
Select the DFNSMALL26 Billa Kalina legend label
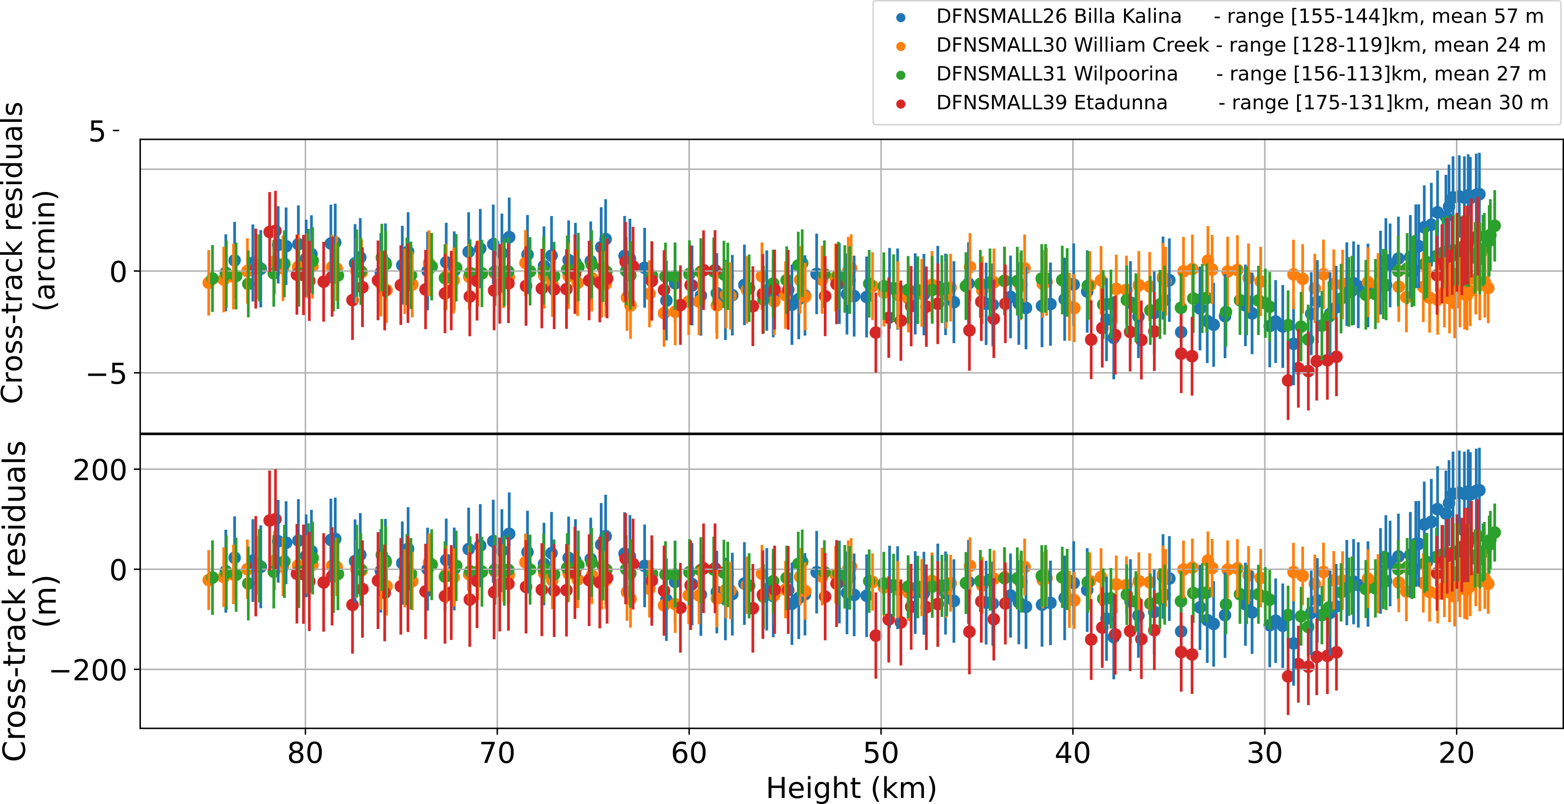coord(1058,17)
